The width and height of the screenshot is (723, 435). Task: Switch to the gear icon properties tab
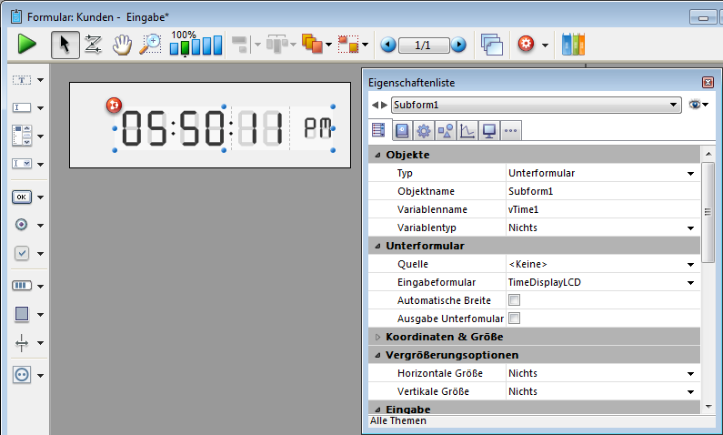[x=423, y=131]
